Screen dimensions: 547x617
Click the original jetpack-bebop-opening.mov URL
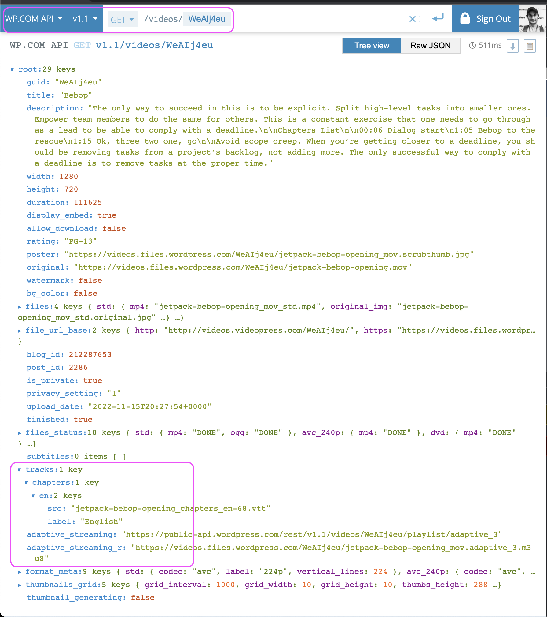(243, 267)
